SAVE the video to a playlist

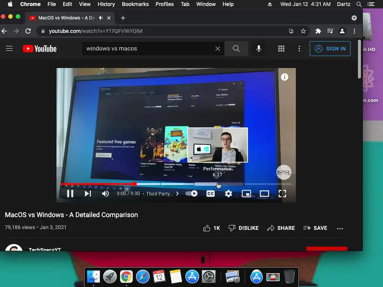[x=315, y=228]
